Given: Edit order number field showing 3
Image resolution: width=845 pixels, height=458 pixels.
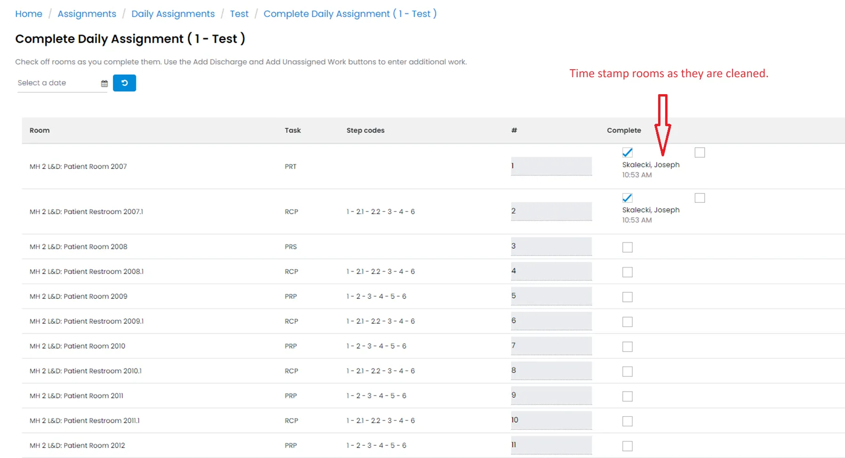Looking at the screenshot, I should coord(551,247).
